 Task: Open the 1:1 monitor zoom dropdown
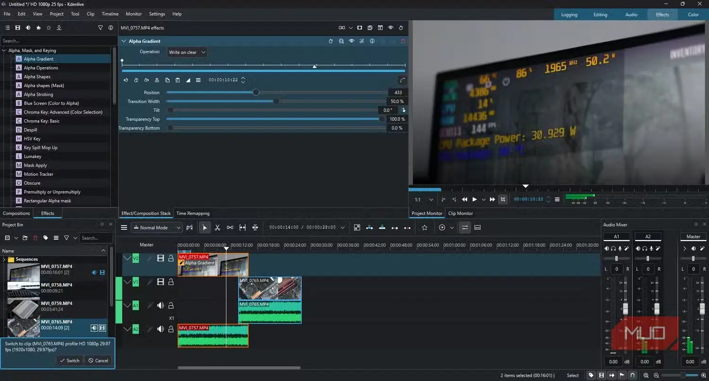click(424, 199)
